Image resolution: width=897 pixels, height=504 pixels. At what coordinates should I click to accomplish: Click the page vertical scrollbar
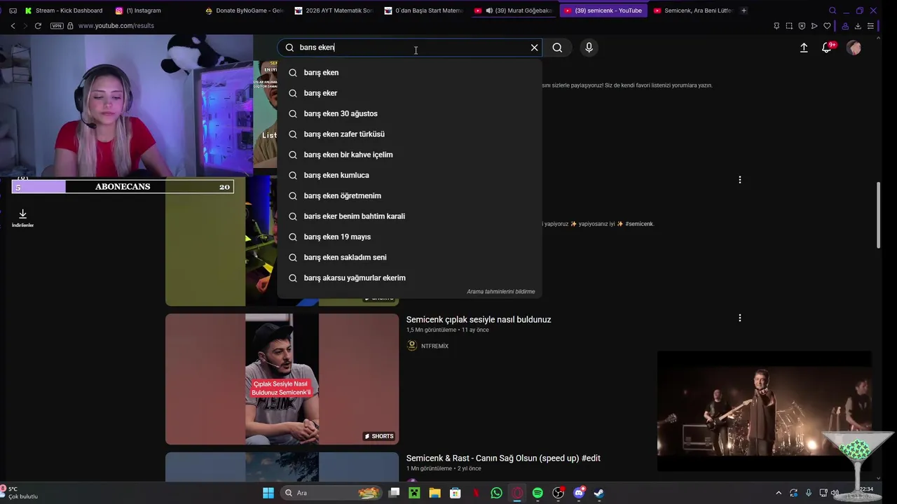(879, 215)
